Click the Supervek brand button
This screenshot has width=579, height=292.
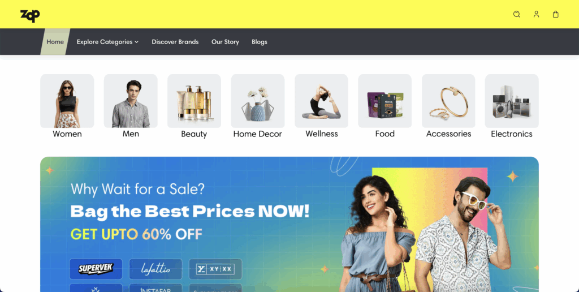click(x=96, y=269)
